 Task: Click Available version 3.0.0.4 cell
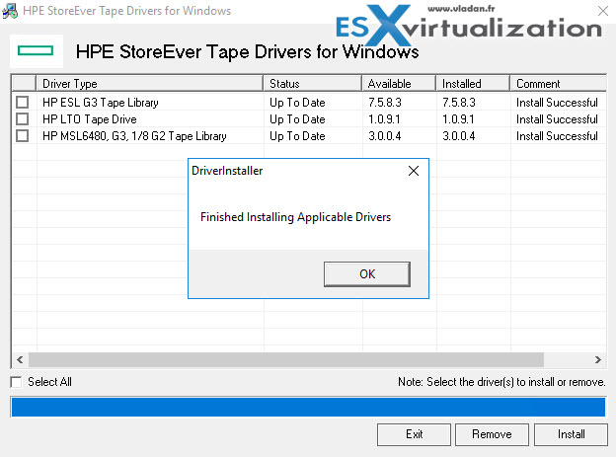point(385,136)
